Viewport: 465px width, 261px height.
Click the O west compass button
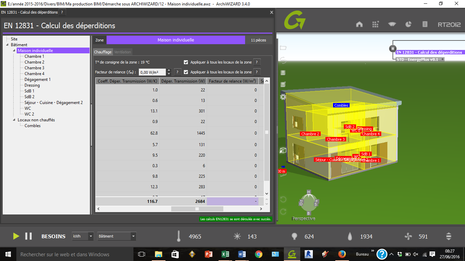[x=301, y=203]
